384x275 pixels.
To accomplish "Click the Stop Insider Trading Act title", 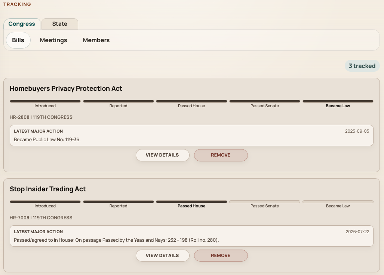I will (x=48, y=189).
